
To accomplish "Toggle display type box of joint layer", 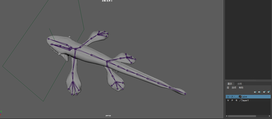I will [236, 97].
